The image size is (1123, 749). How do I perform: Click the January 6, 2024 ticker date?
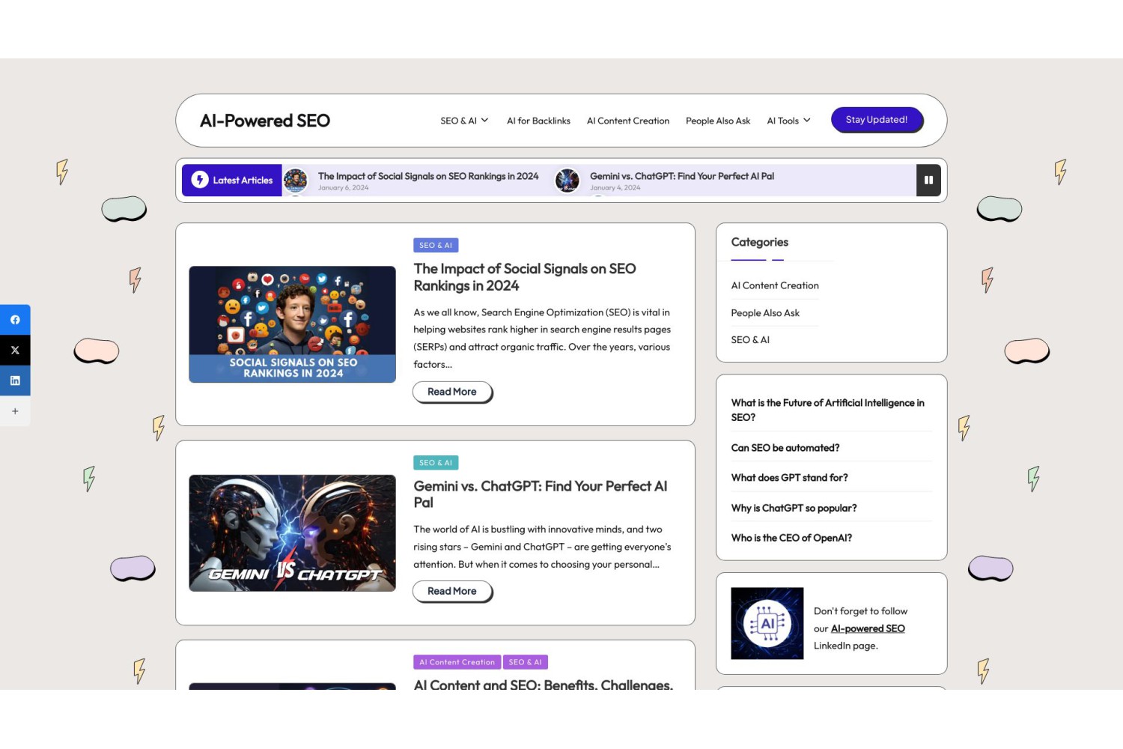coord(343,188)
